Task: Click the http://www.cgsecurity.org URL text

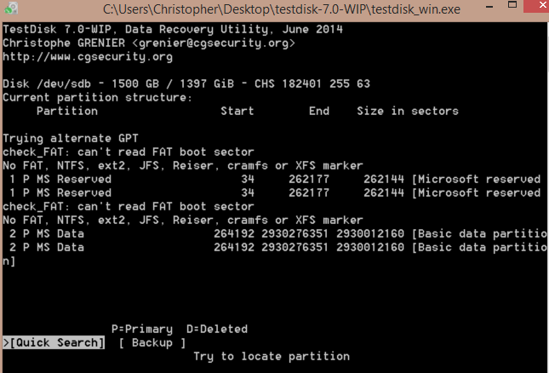Action: click(x=88, y=57)
